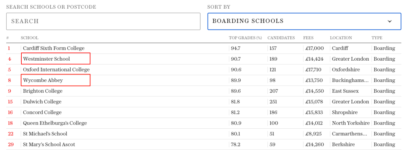
Task: Select the Westminster School entry
Action: point(46,59)
